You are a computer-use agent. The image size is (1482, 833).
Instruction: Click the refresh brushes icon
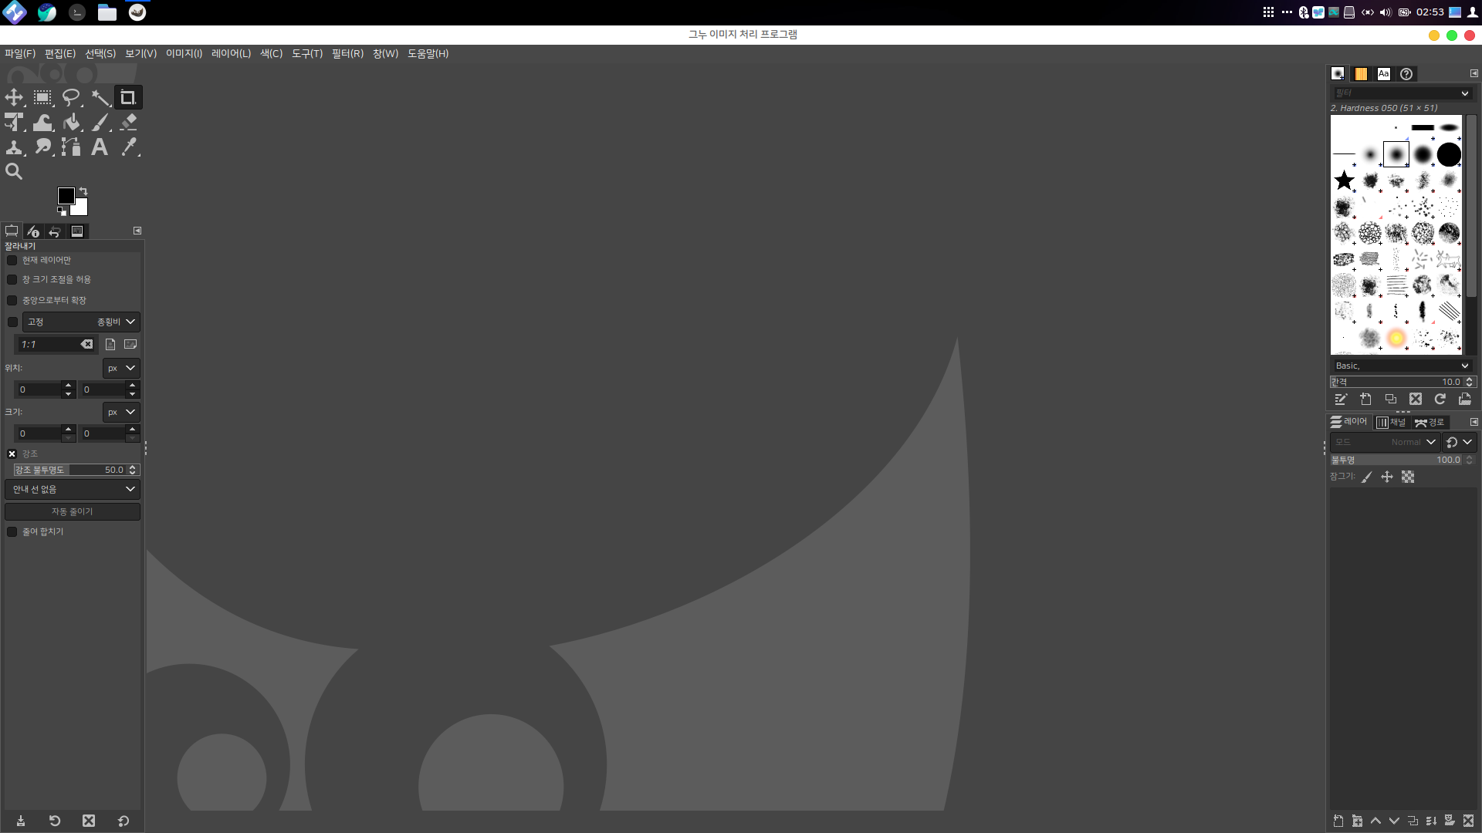pos(1440,399)
